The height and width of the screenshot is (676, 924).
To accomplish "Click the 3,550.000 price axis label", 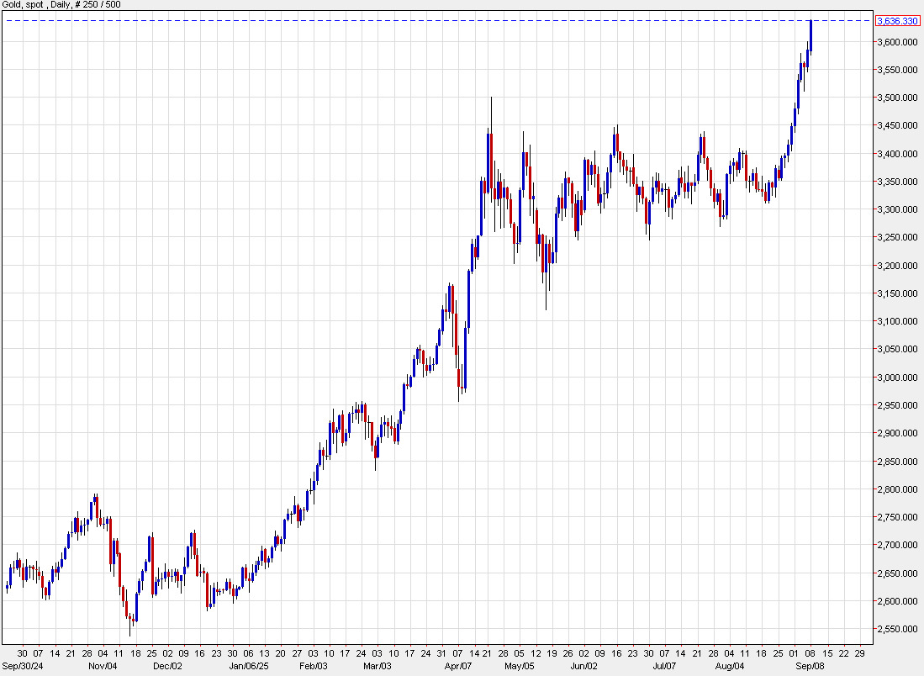I will click(x=897, y=70).
